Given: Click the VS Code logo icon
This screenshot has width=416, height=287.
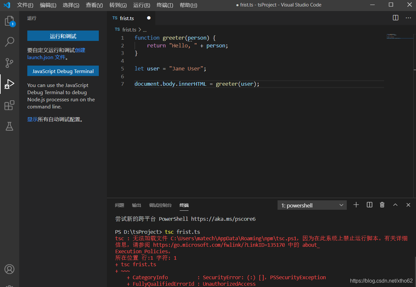Looking at the screenshot, I should click(x=6, y=5).
